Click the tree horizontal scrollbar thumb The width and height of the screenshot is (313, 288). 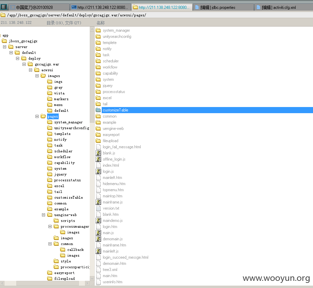pos(47,283)
